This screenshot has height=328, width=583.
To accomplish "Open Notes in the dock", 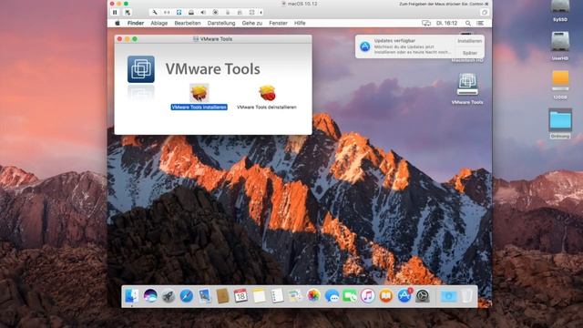I will click(x=259, y=296).
